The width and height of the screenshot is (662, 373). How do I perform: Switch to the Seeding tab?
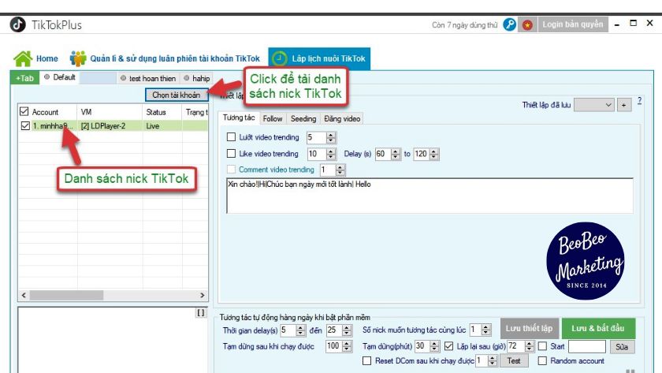pos(303,119)
